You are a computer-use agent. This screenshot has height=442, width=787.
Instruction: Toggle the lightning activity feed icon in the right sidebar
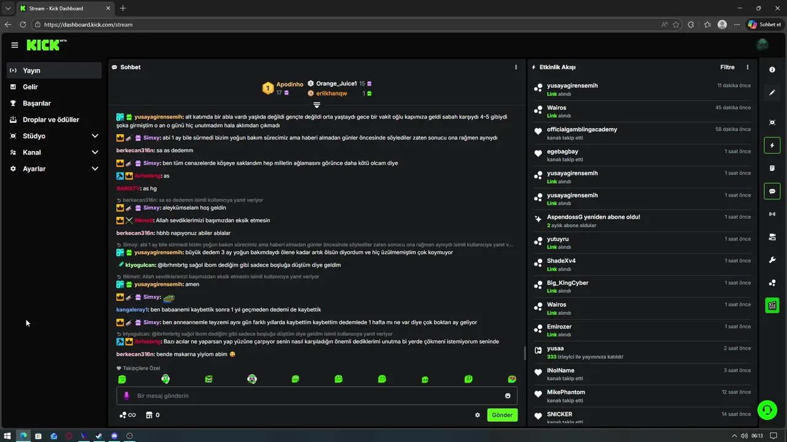coord(772,145)
